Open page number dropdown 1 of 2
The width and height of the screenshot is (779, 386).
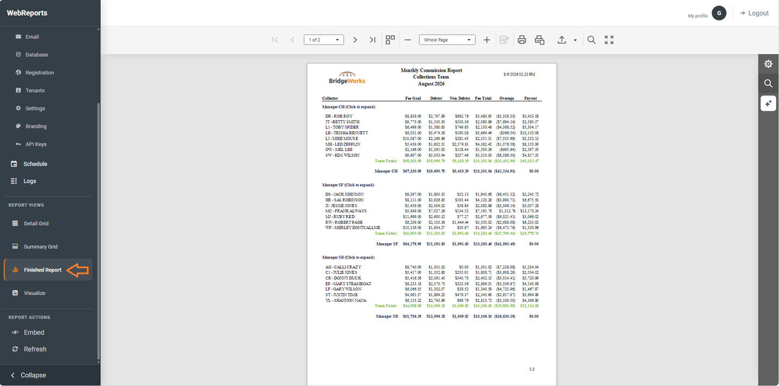click(x=324, y=40)
